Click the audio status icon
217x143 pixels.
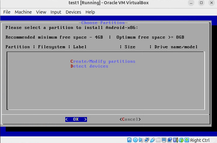141,140
